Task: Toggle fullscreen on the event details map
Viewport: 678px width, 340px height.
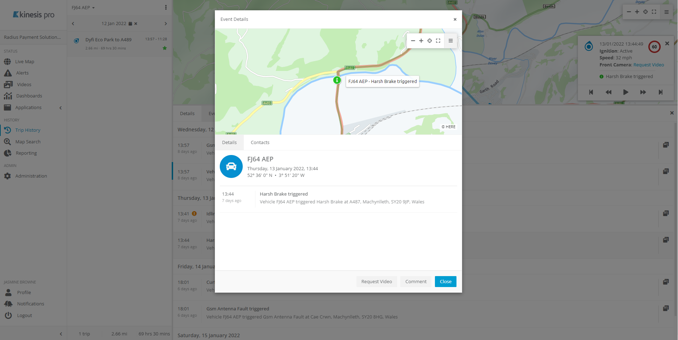Action: coord(438,41)
